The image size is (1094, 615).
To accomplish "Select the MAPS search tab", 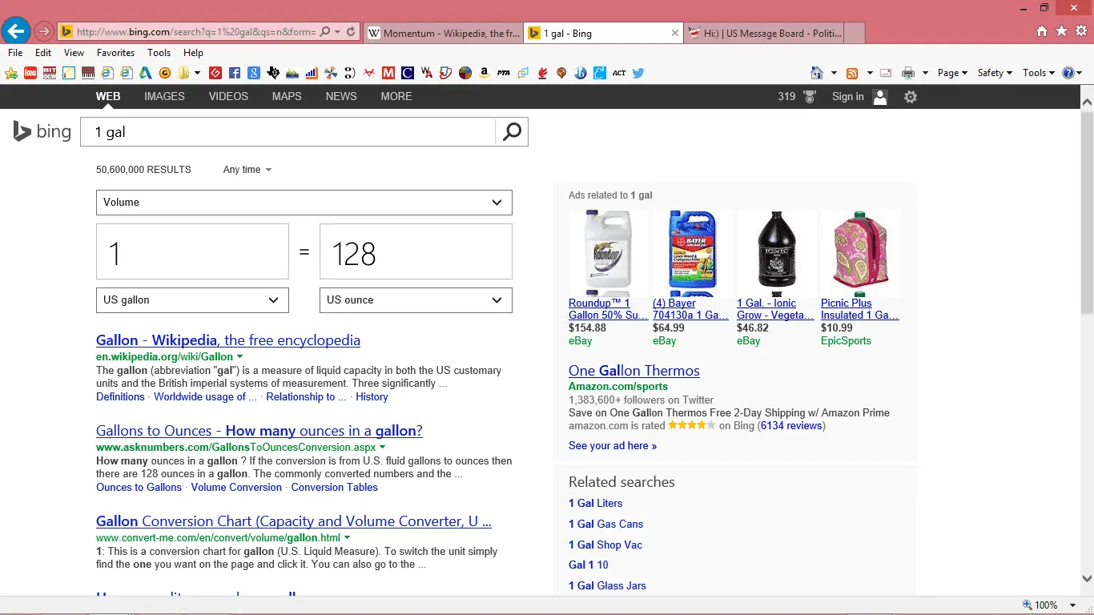I will [287, 96].
